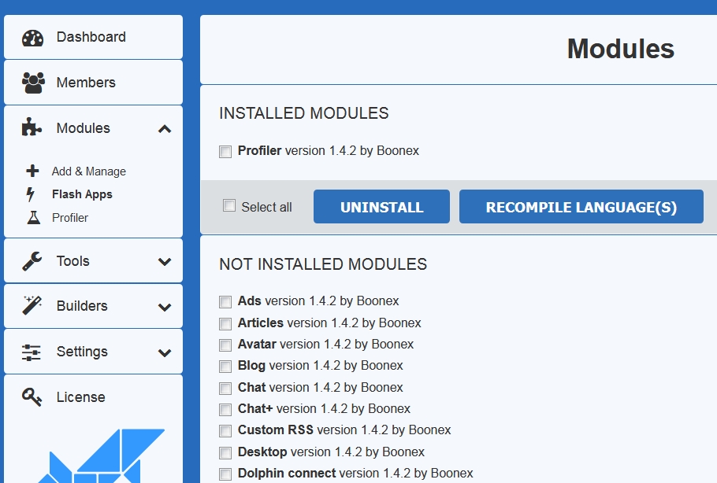The image size is (717, 483).
Task: Click the Recompile Language(s) button
Action: click(x=581, y=207)
